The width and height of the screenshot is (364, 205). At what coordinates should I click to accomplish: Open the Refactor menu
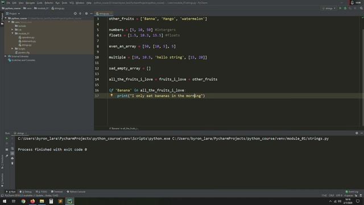[49, 3]
